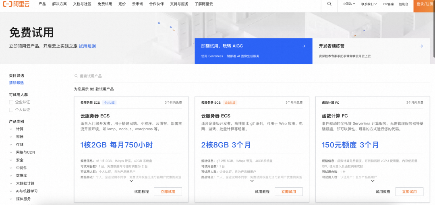Image resolution: width=435 pixels, height=205 pixels.
Task: Expand the 媒体服务 category
Action: pyautogui.click(x=11, y=199)
